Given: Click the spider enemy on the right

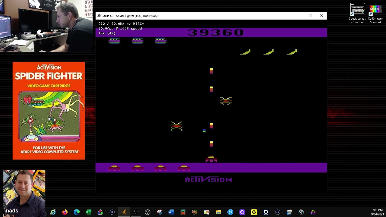Looking at the screenshot, I should pyautogui.click(x=226, y=101).
